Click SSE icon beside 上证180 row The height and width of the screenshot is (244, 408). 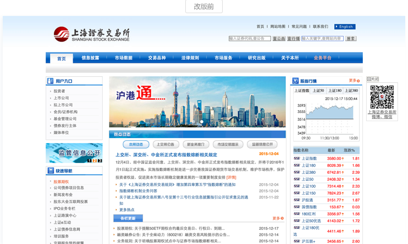click(296, 166)
